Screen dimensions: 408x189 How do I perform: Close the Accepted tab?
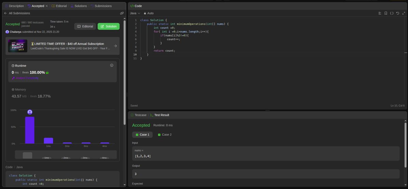47,6
